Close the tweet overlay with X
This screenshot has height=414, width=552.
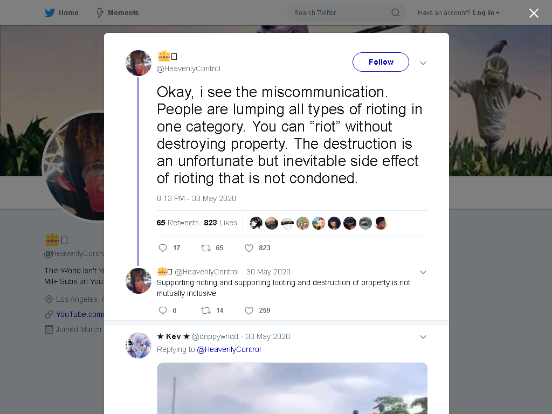(534, 13)
